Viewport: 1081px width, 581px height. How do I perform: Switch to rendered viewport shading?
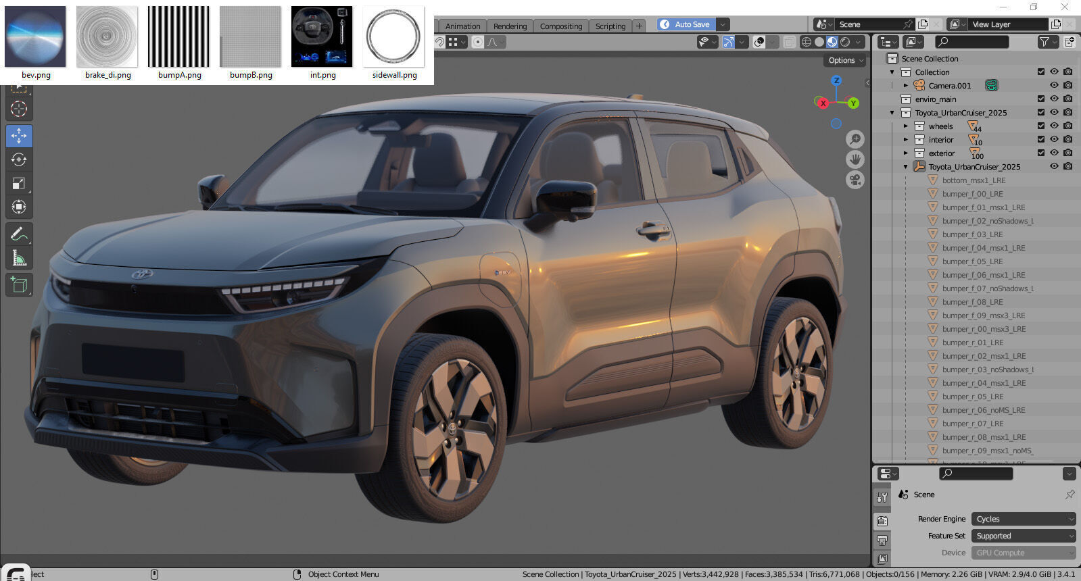(x=845, y=42)
